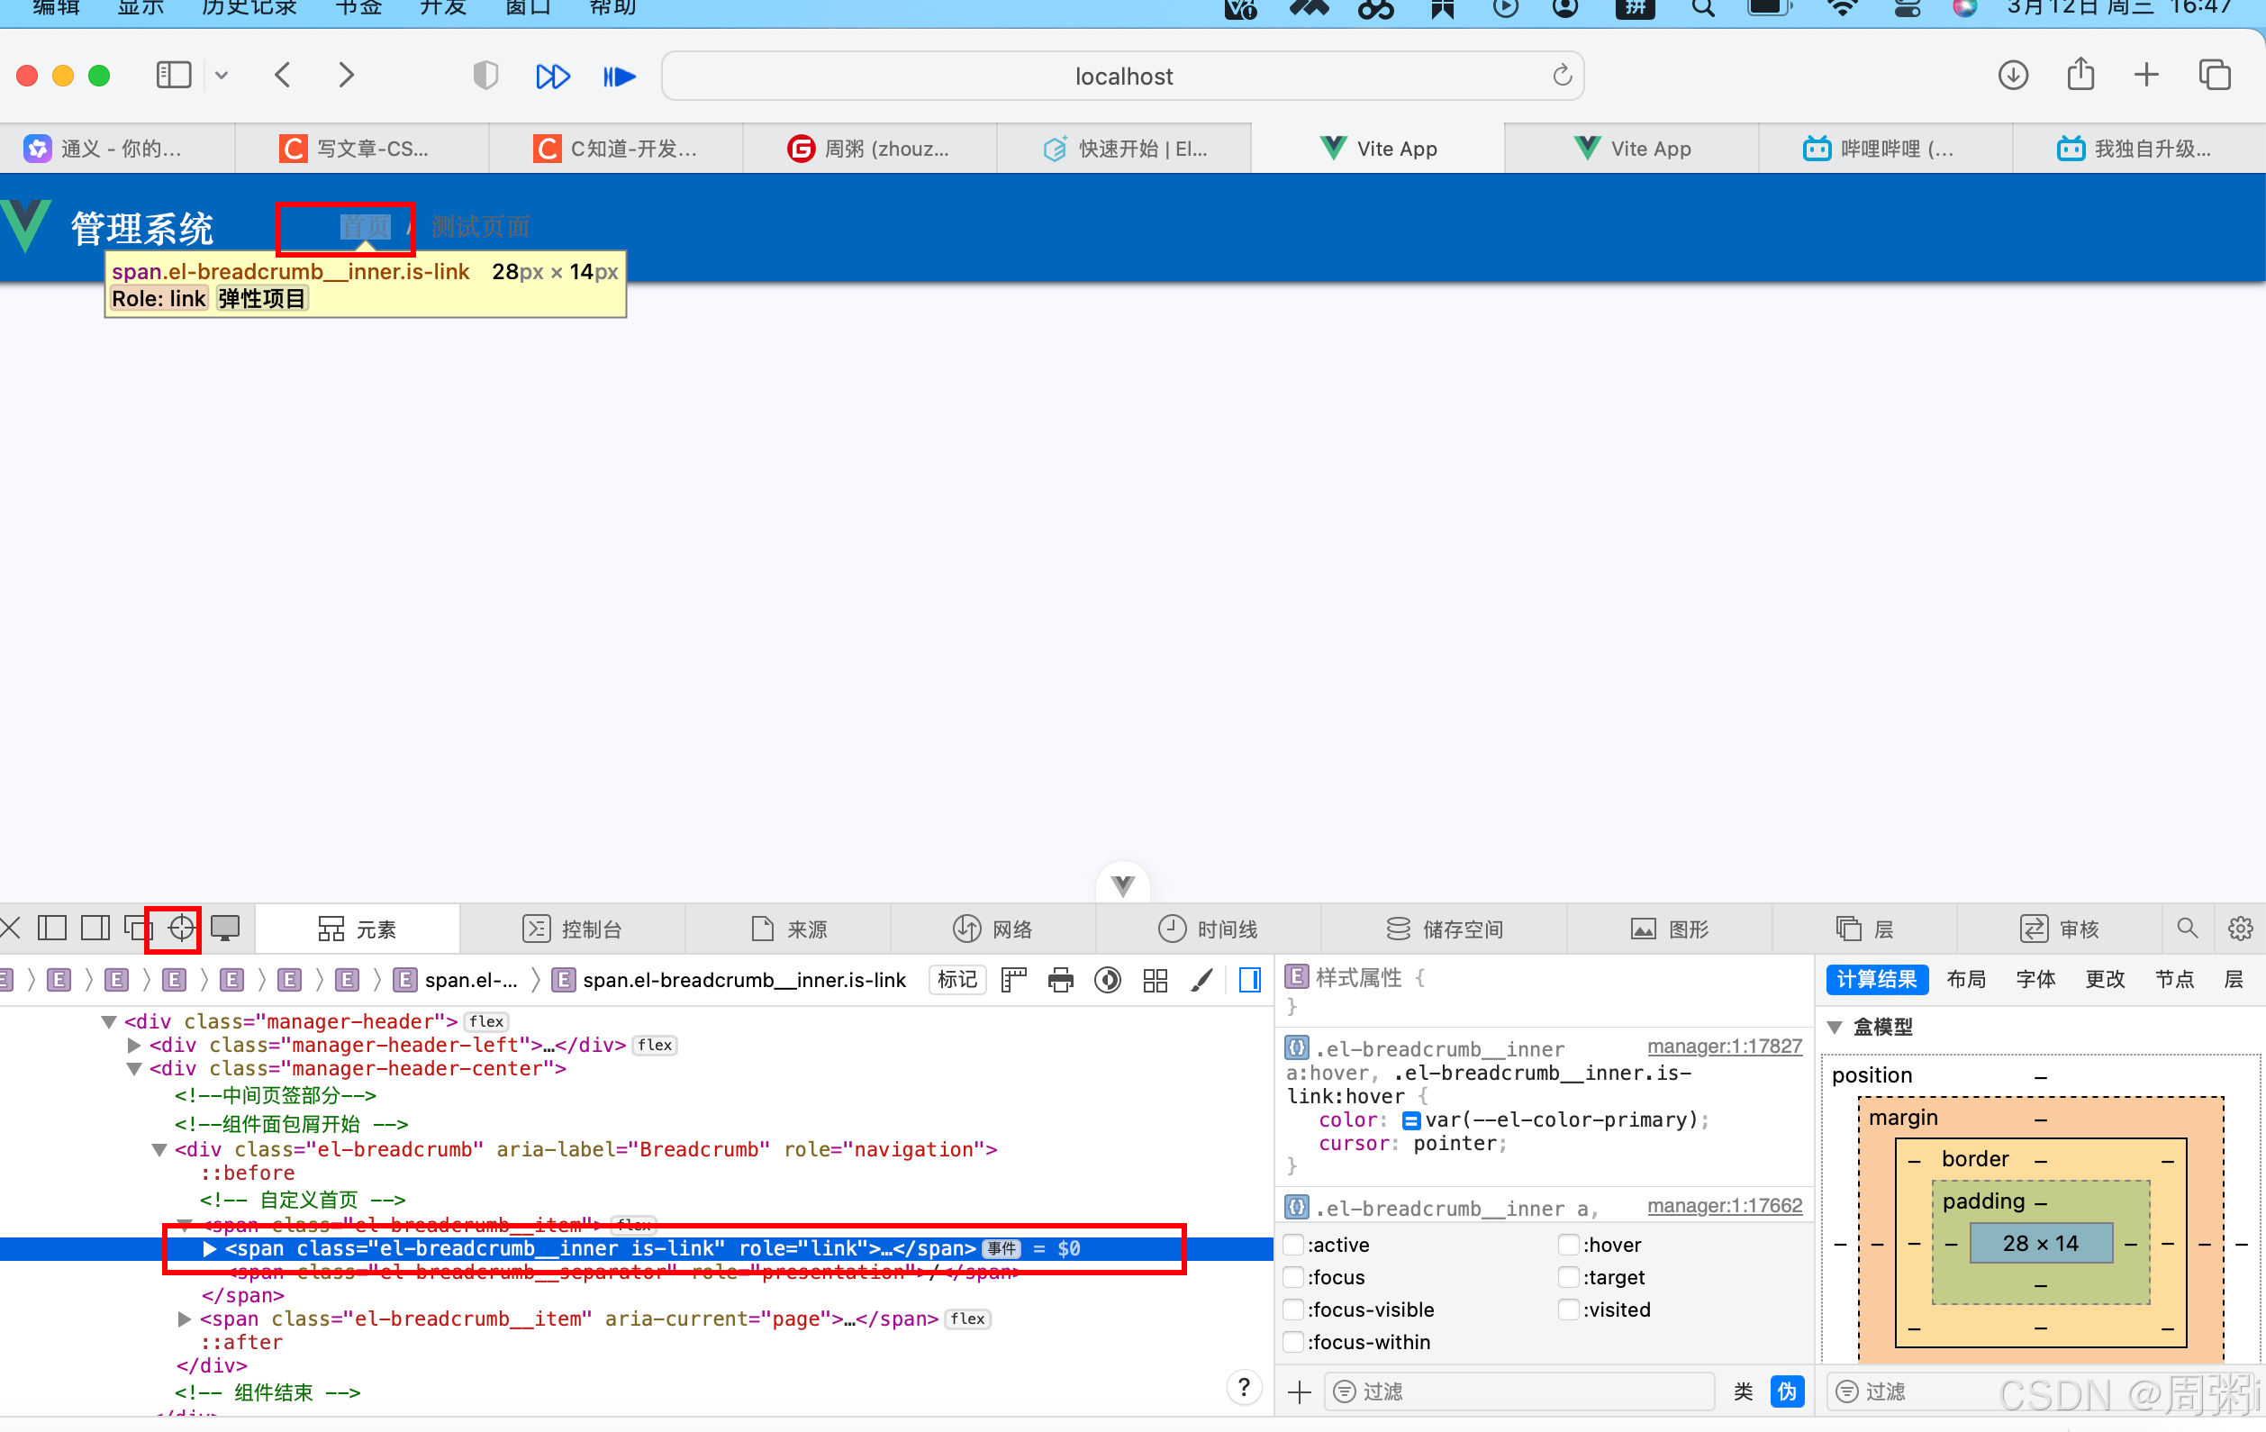This screenshot has height=1432, width=2266.
Task: Click the inspector search magnifier icon
Action: [2187, 929]
